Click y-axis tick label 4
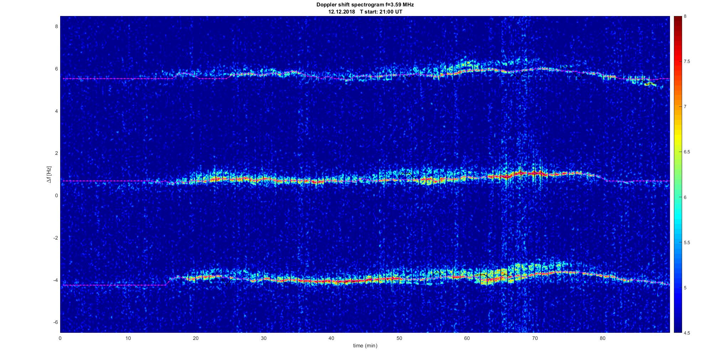The image size is (712, 357). 56,111
